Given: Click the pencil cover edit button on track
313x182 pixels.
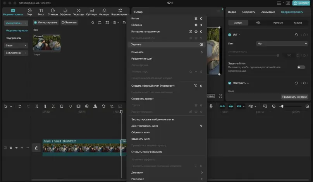Looking at the screenshot, I should tap(36, 148).
